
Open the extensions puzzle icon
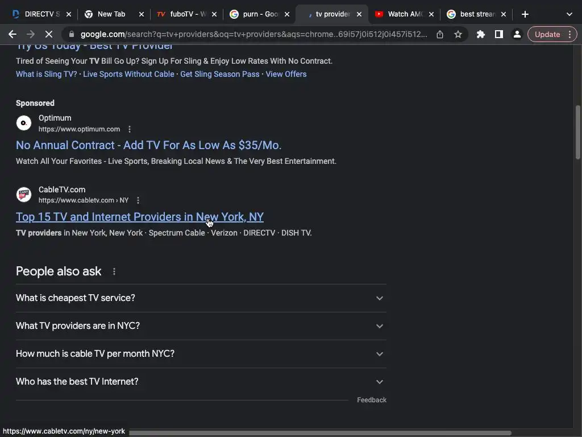point(481,35)
